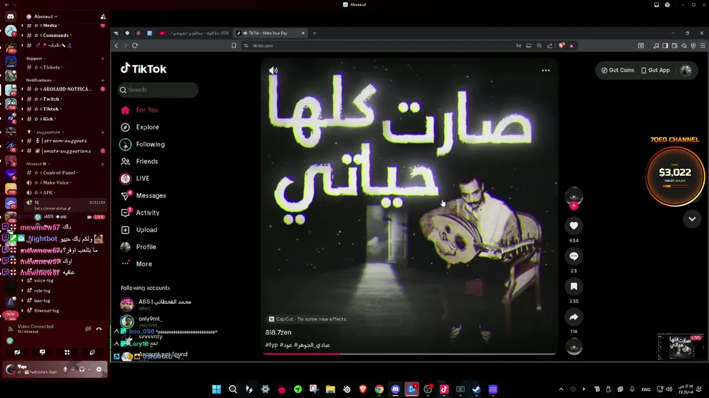Click the Get App button
The height and width of the screenshot is (398, 709).
655,70
